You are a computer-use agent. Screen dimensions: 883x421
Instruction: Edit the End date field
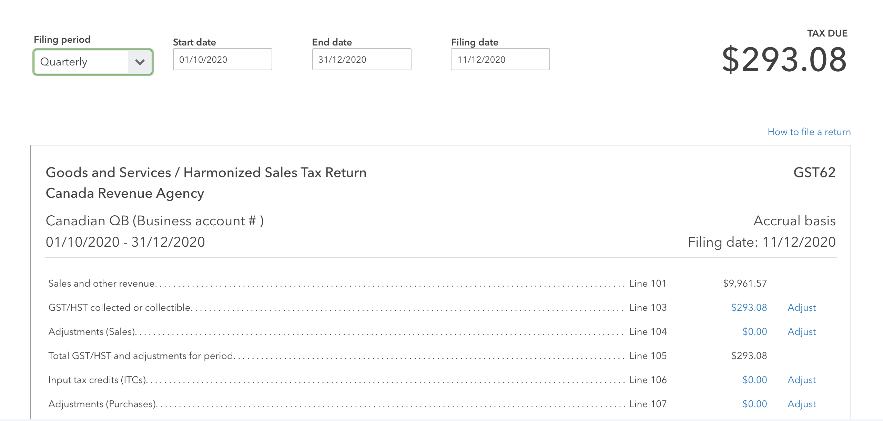pyautogui.click(x=362, y=59)
